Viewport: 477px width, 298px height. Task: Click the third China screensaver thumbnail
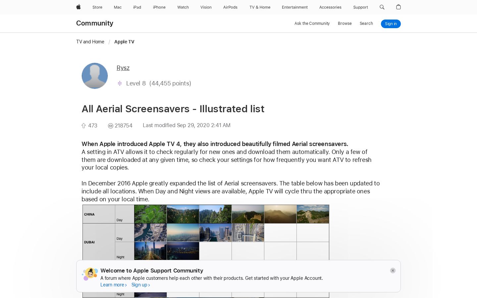(215, 214)
